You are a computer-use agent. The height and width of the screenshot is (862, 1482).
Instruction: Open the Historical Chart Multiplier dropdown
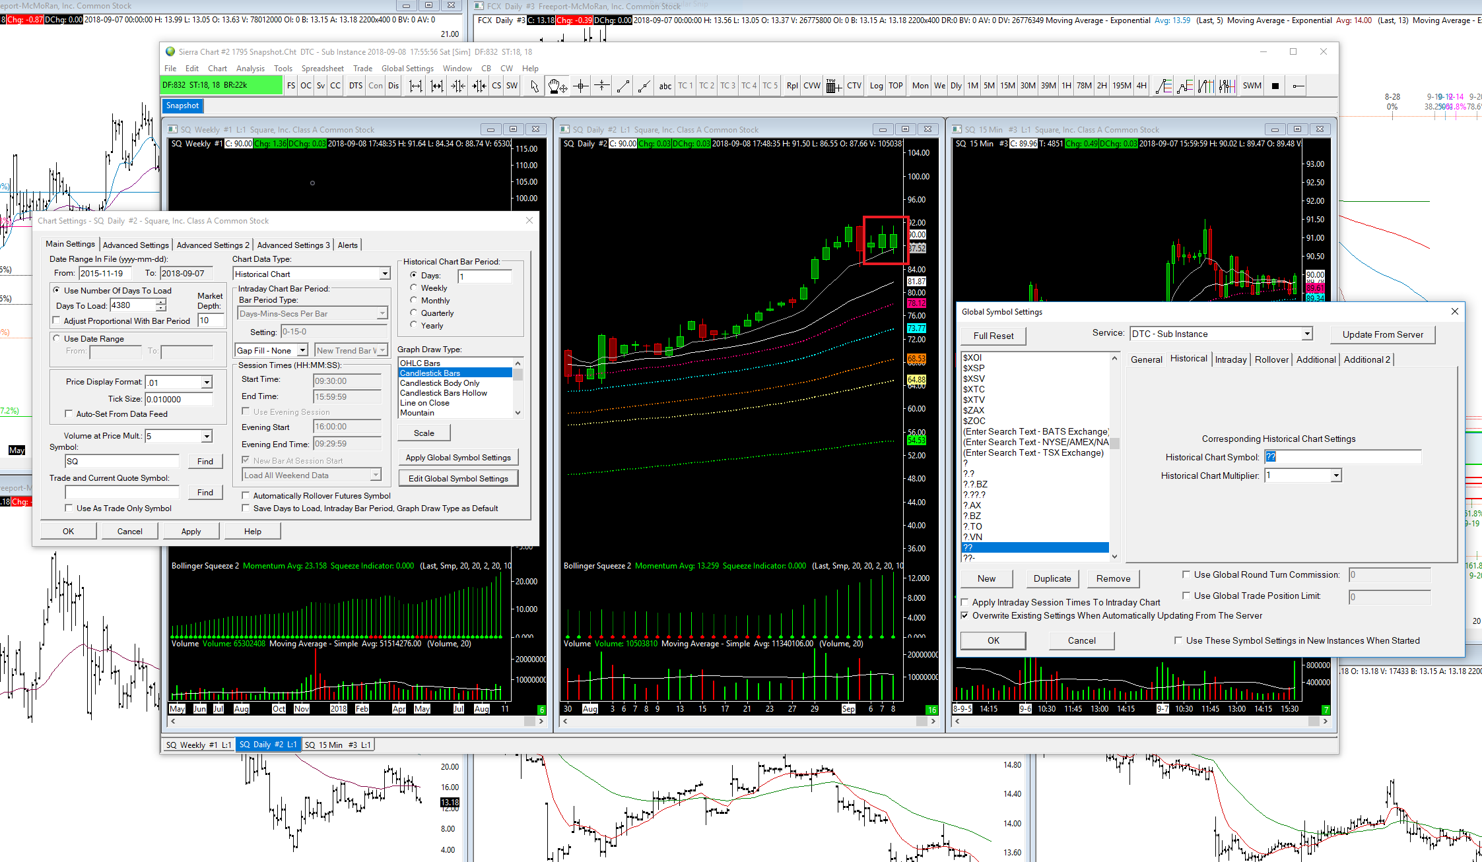[x=1335, y=476]
